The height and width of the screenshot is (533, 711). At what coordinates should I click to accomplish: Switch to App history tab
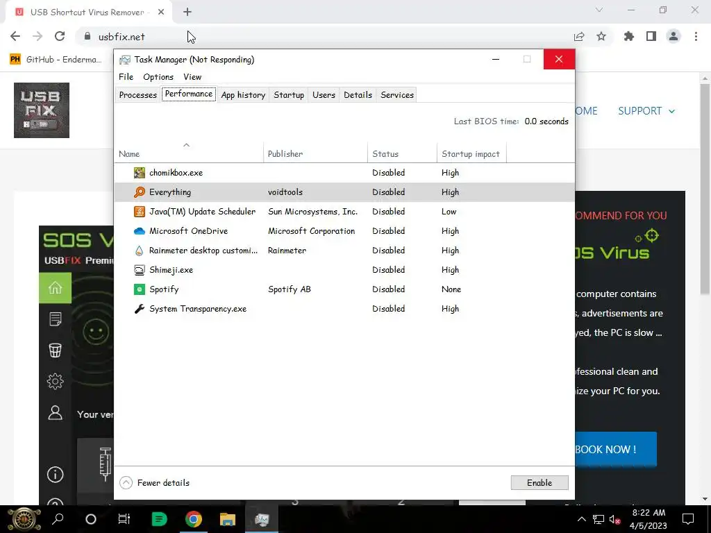coord(243,95)
